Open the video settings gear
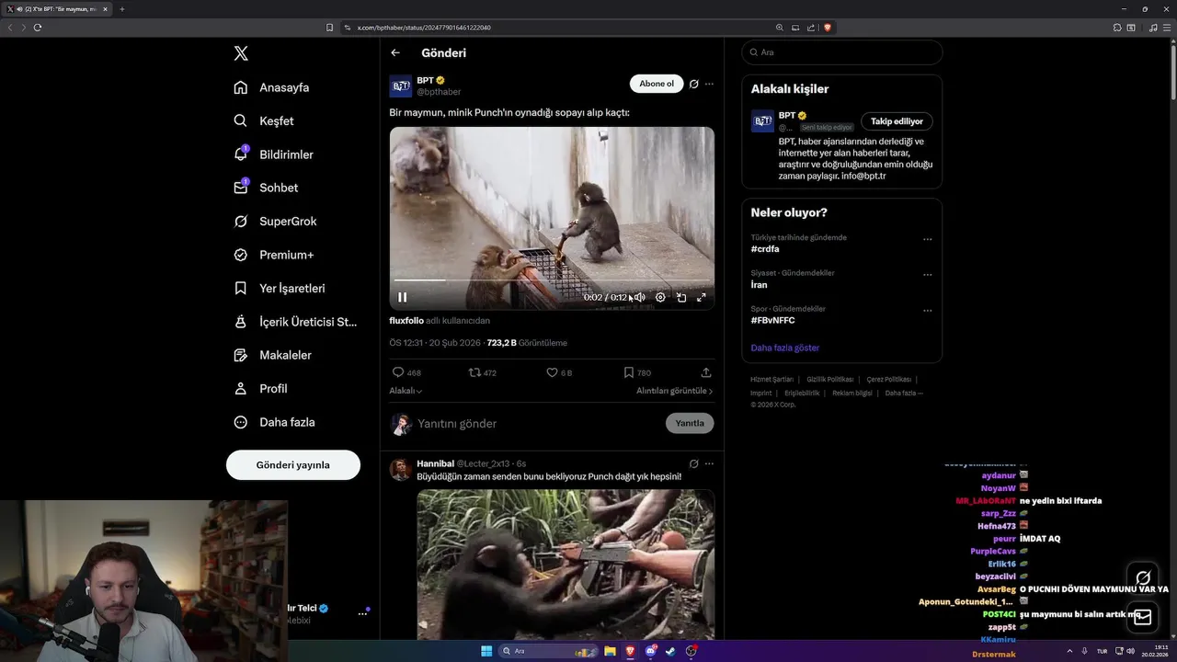The image size is (1177, 662). [660, 297]
